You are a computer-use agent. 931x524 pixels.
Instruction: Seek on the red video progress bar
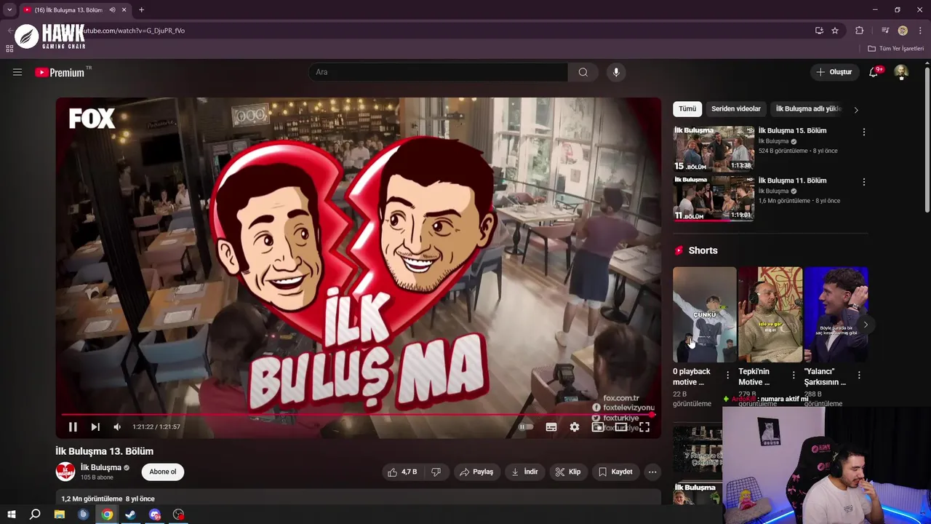[357, 415]
